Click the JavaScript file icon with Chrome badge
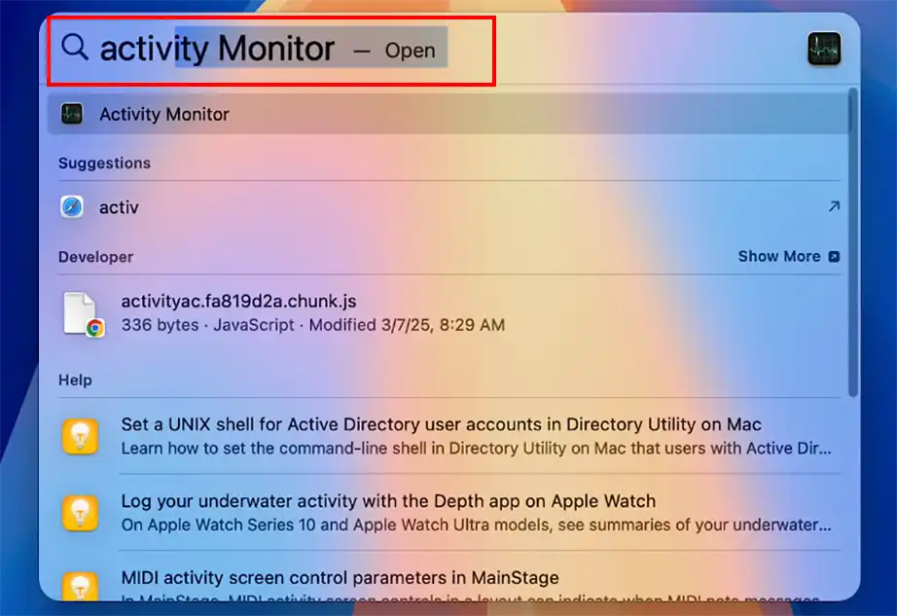The height and width of the screenshot is (616, 897). (x=84, y=314)
